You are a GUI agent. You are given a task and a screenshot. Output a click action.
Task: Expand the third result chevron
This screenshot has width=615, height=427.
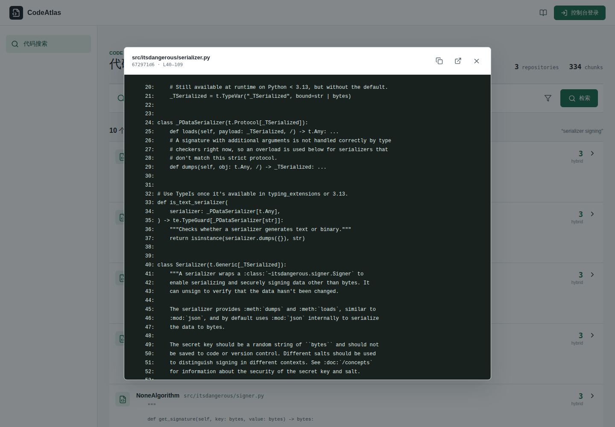point(592,275)
